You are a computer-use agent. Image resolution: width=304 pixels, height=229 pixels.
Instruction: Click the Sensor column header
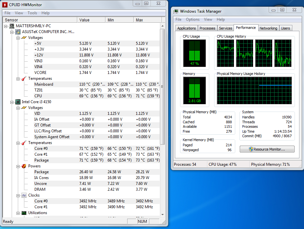40,20
